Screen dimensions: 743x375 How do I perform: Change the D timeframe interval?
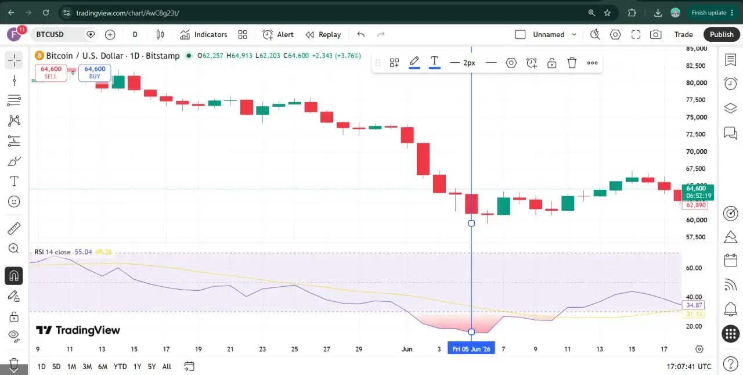tap(135, 35)
